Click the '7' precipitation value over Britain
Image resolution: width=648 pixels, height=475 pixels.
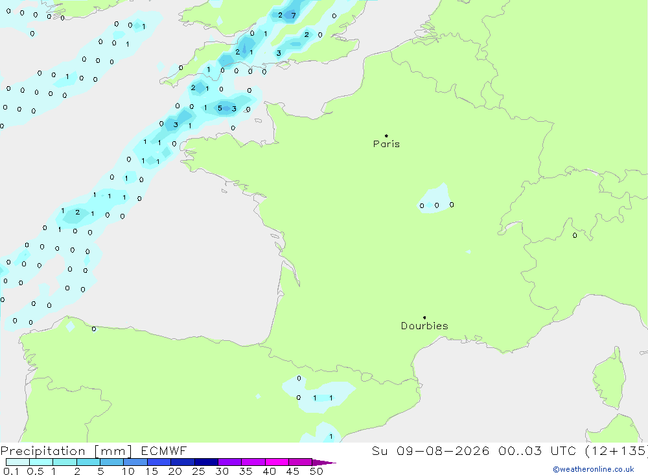[294, 16]
